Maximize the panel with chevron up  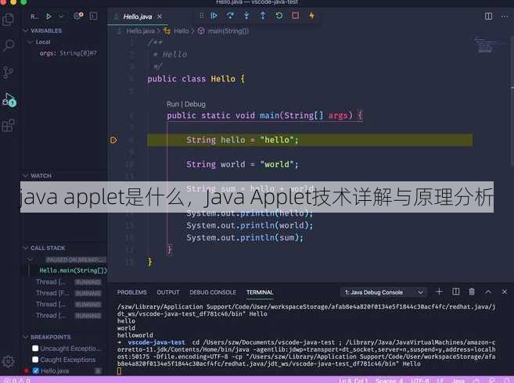[x=488, y=292]
